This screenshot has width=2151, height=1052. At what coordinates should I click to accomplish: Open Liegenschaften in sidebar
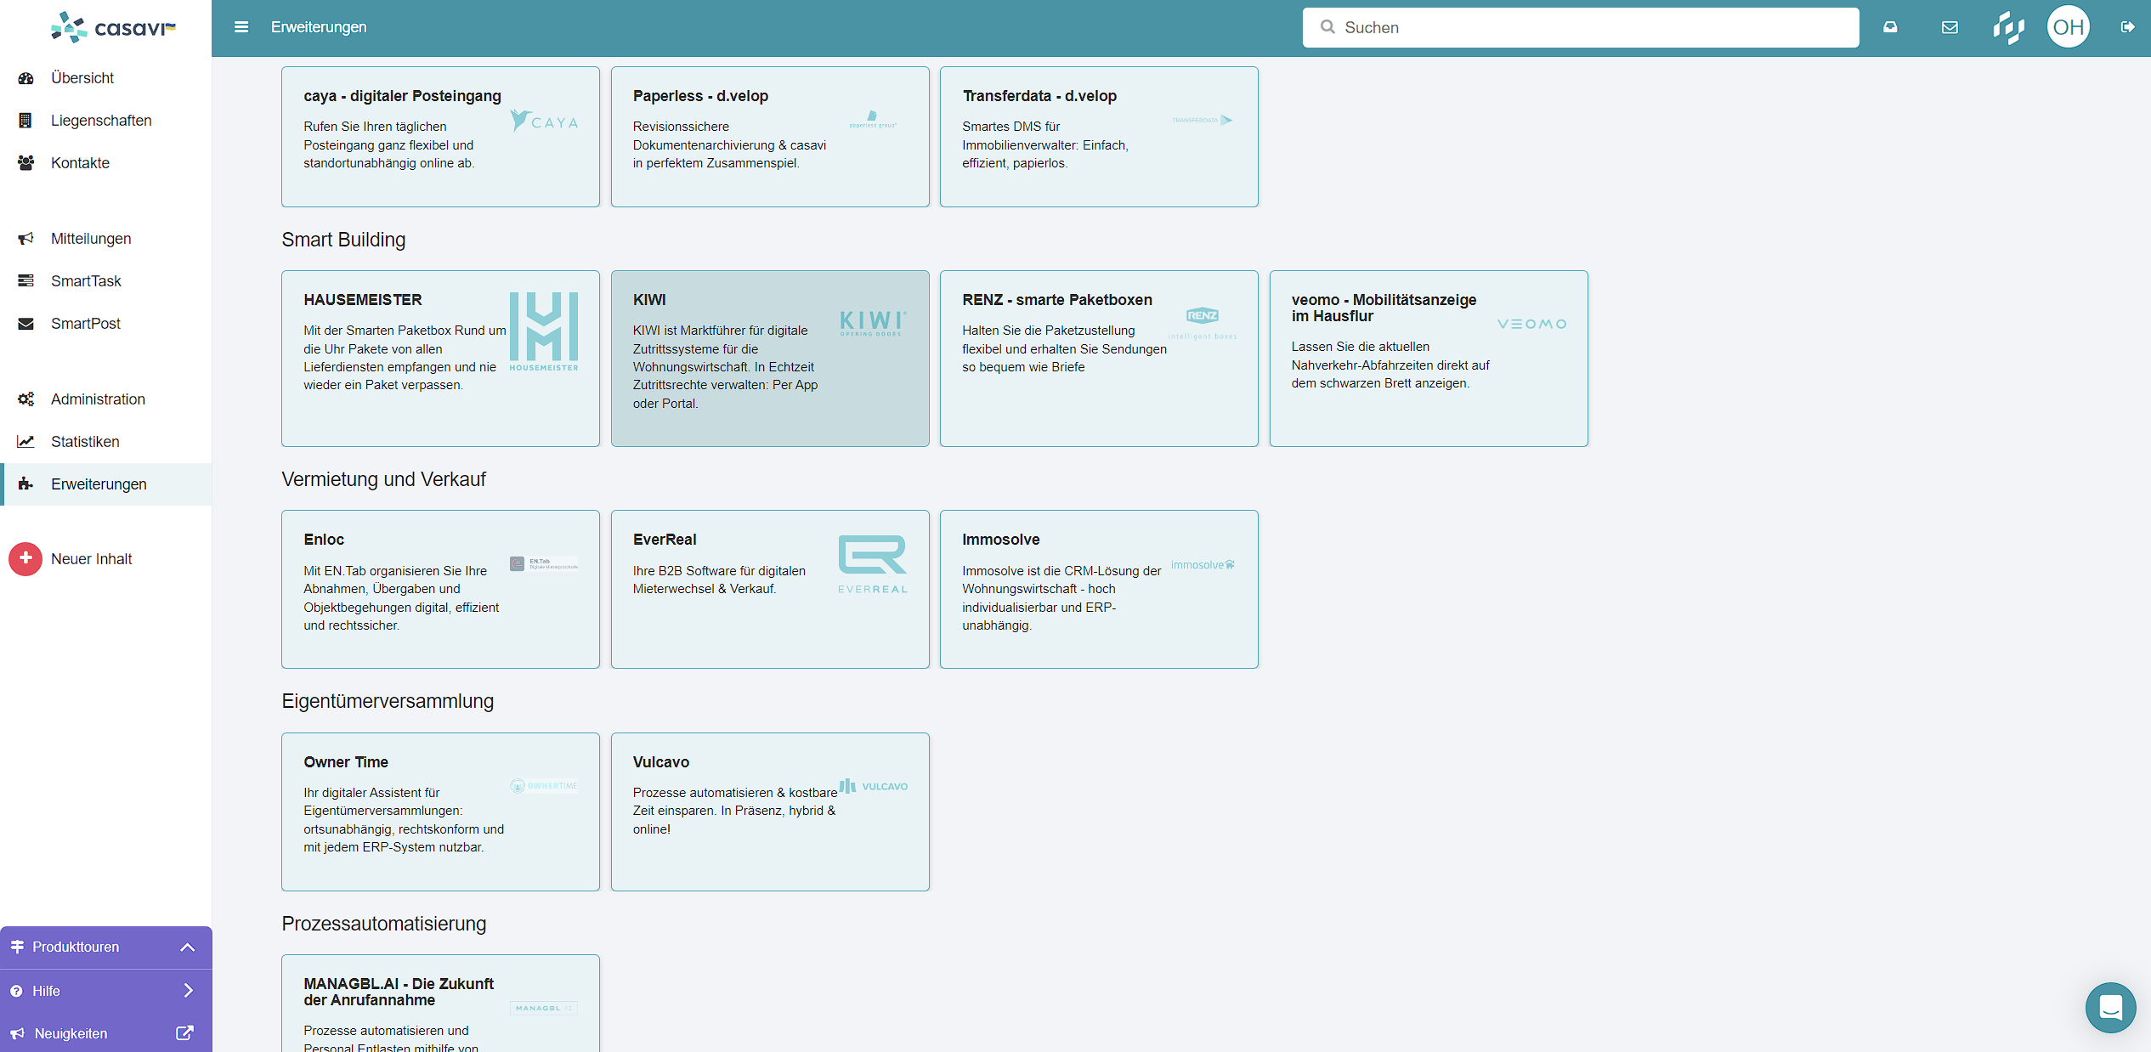point(101,121)
